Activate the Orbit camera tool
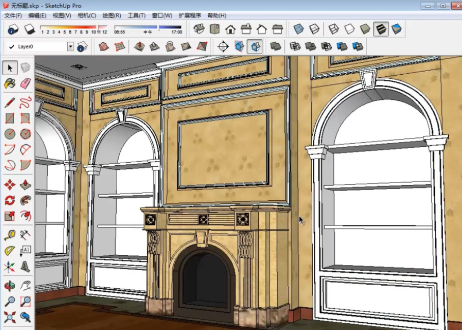Screen dimensions: 462x330 tap(10, 285)
